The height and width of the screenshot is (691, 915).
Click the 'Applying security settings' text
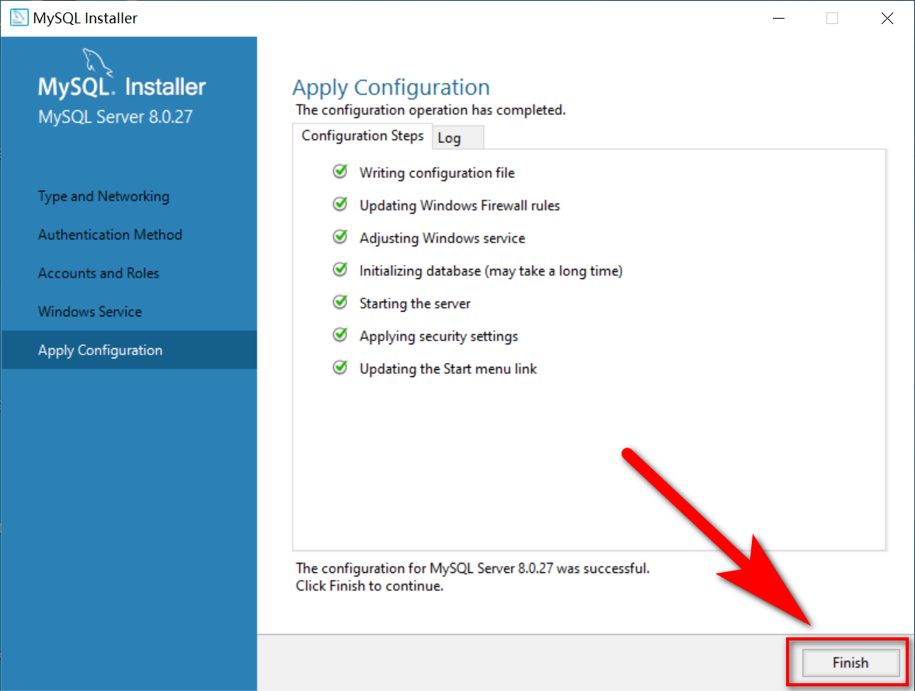point(439,337)
